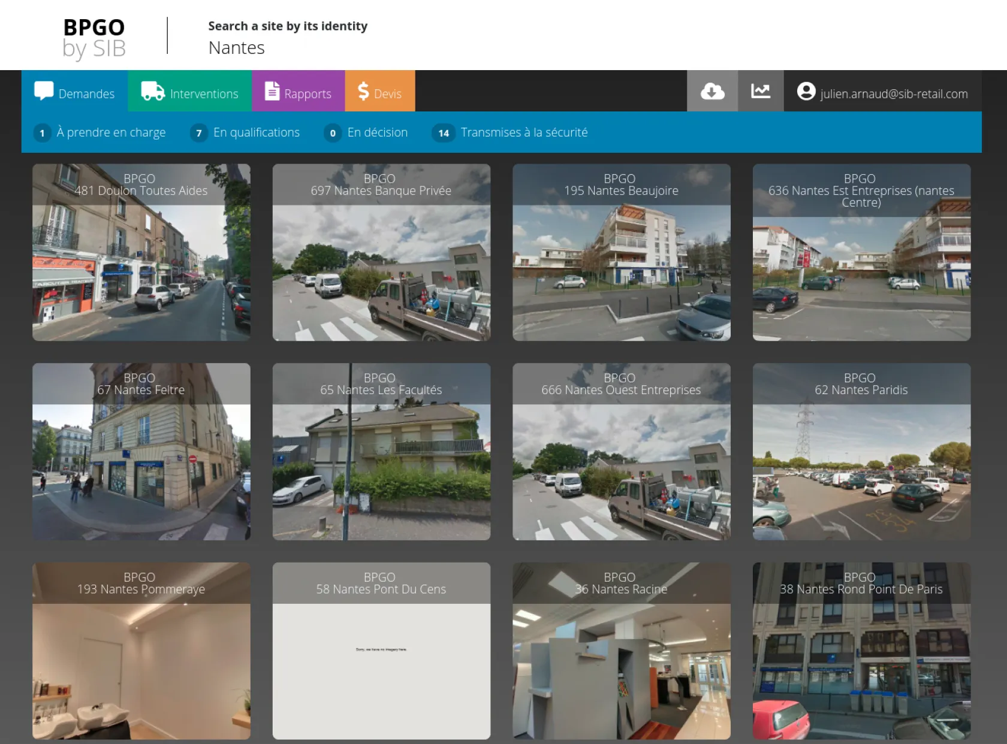
Task: Select the 195 Nantes Beaujoire site card
Action: coord(621,252)
